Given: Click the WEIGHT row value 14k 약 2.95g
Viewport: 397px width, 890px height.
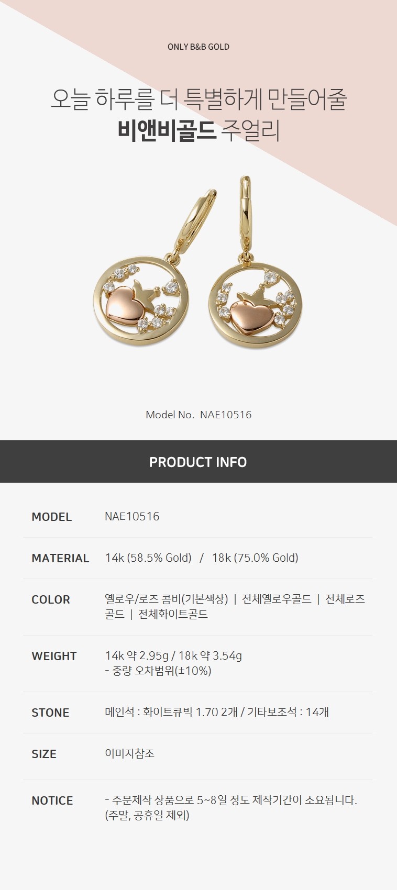Looking at the screenshot, I should (x=139, y=655).
